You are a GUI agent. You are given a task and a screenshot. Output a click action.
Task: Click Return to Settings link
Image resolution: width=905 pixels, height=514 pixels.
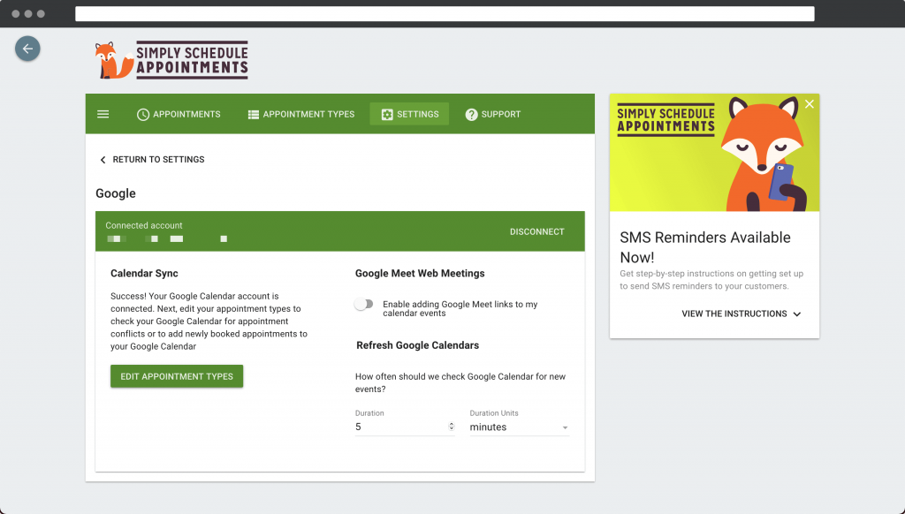pyautogui.click(x=152, y=159)
